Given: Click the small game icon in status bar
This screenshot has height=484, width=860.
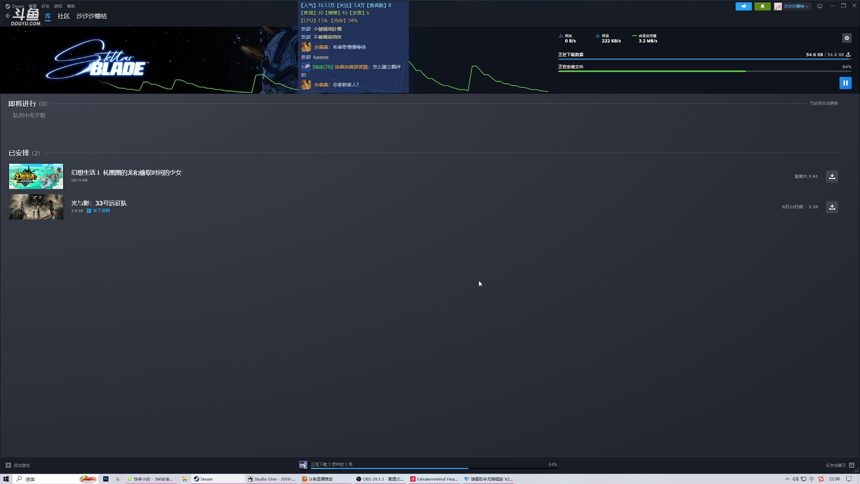Looking at the screenshot, I should 303,465.
